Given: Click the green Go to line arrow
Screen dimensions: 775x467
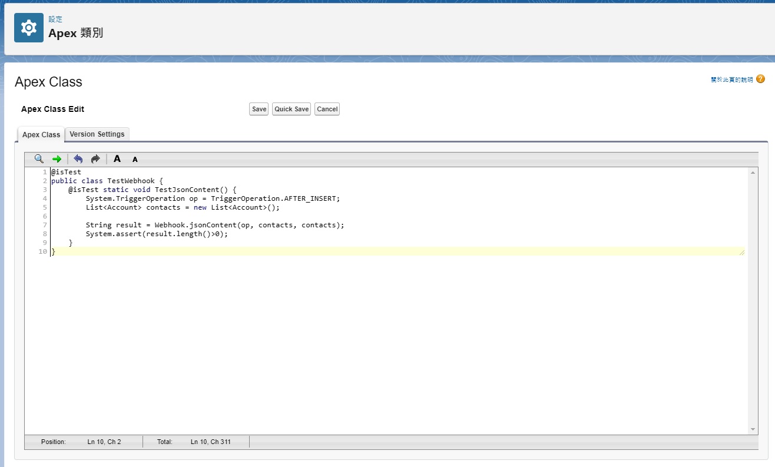Looking at the screenshot, I should coord(57,159).
